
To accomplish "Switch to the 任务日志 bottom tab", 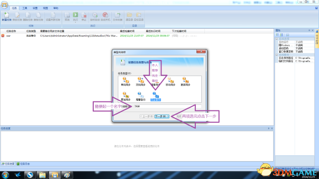I will 23,164.
